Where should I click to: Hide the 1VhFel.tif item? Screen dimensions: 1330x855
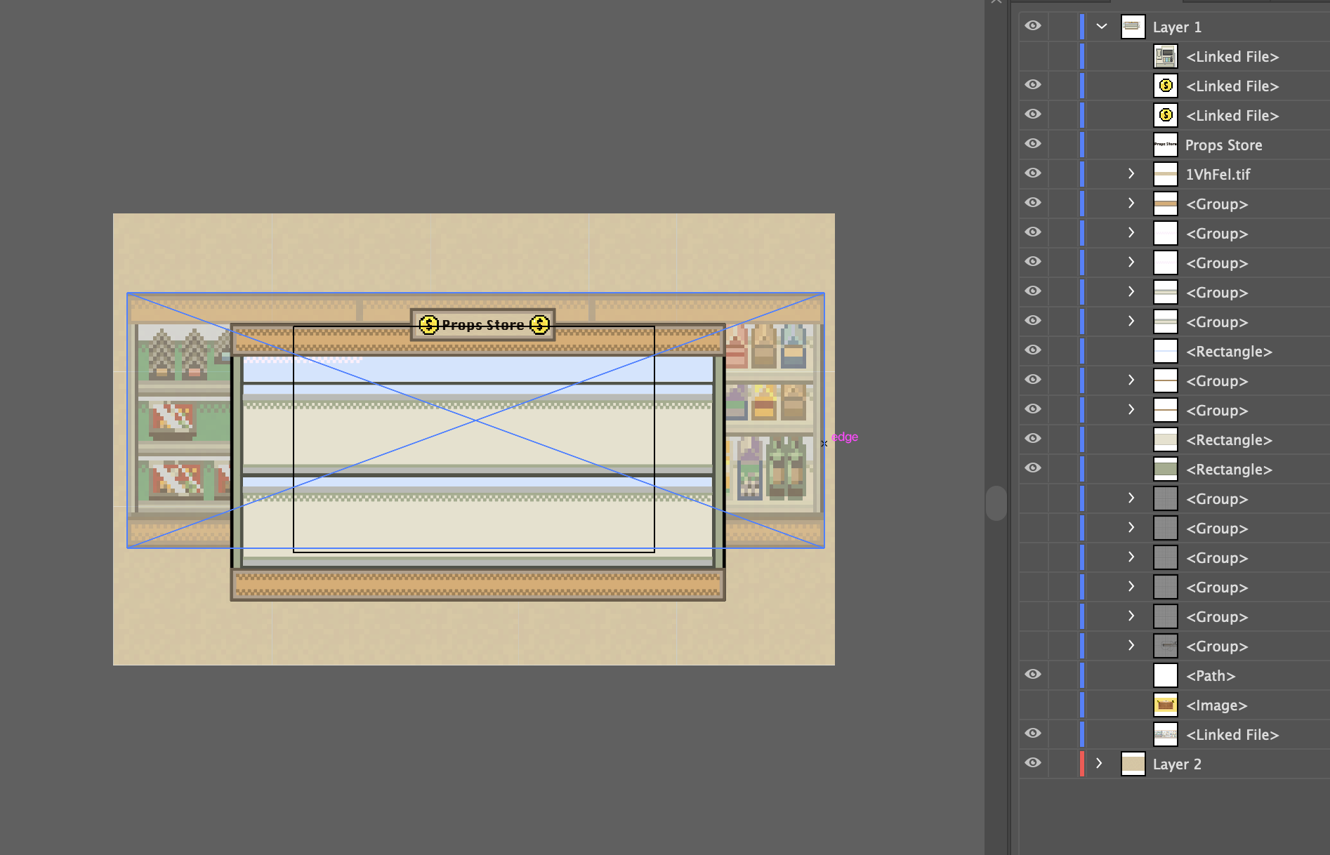1032,173
